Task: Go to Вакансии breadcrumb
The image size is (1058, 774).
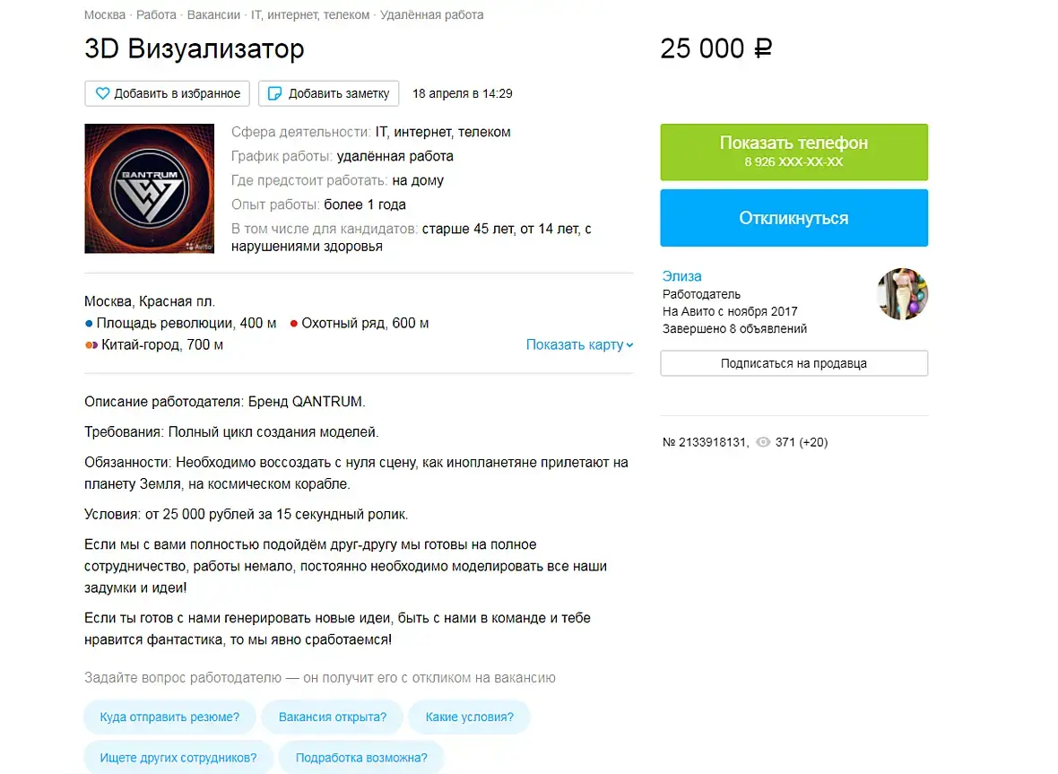Action: click(x=213, y=15)
